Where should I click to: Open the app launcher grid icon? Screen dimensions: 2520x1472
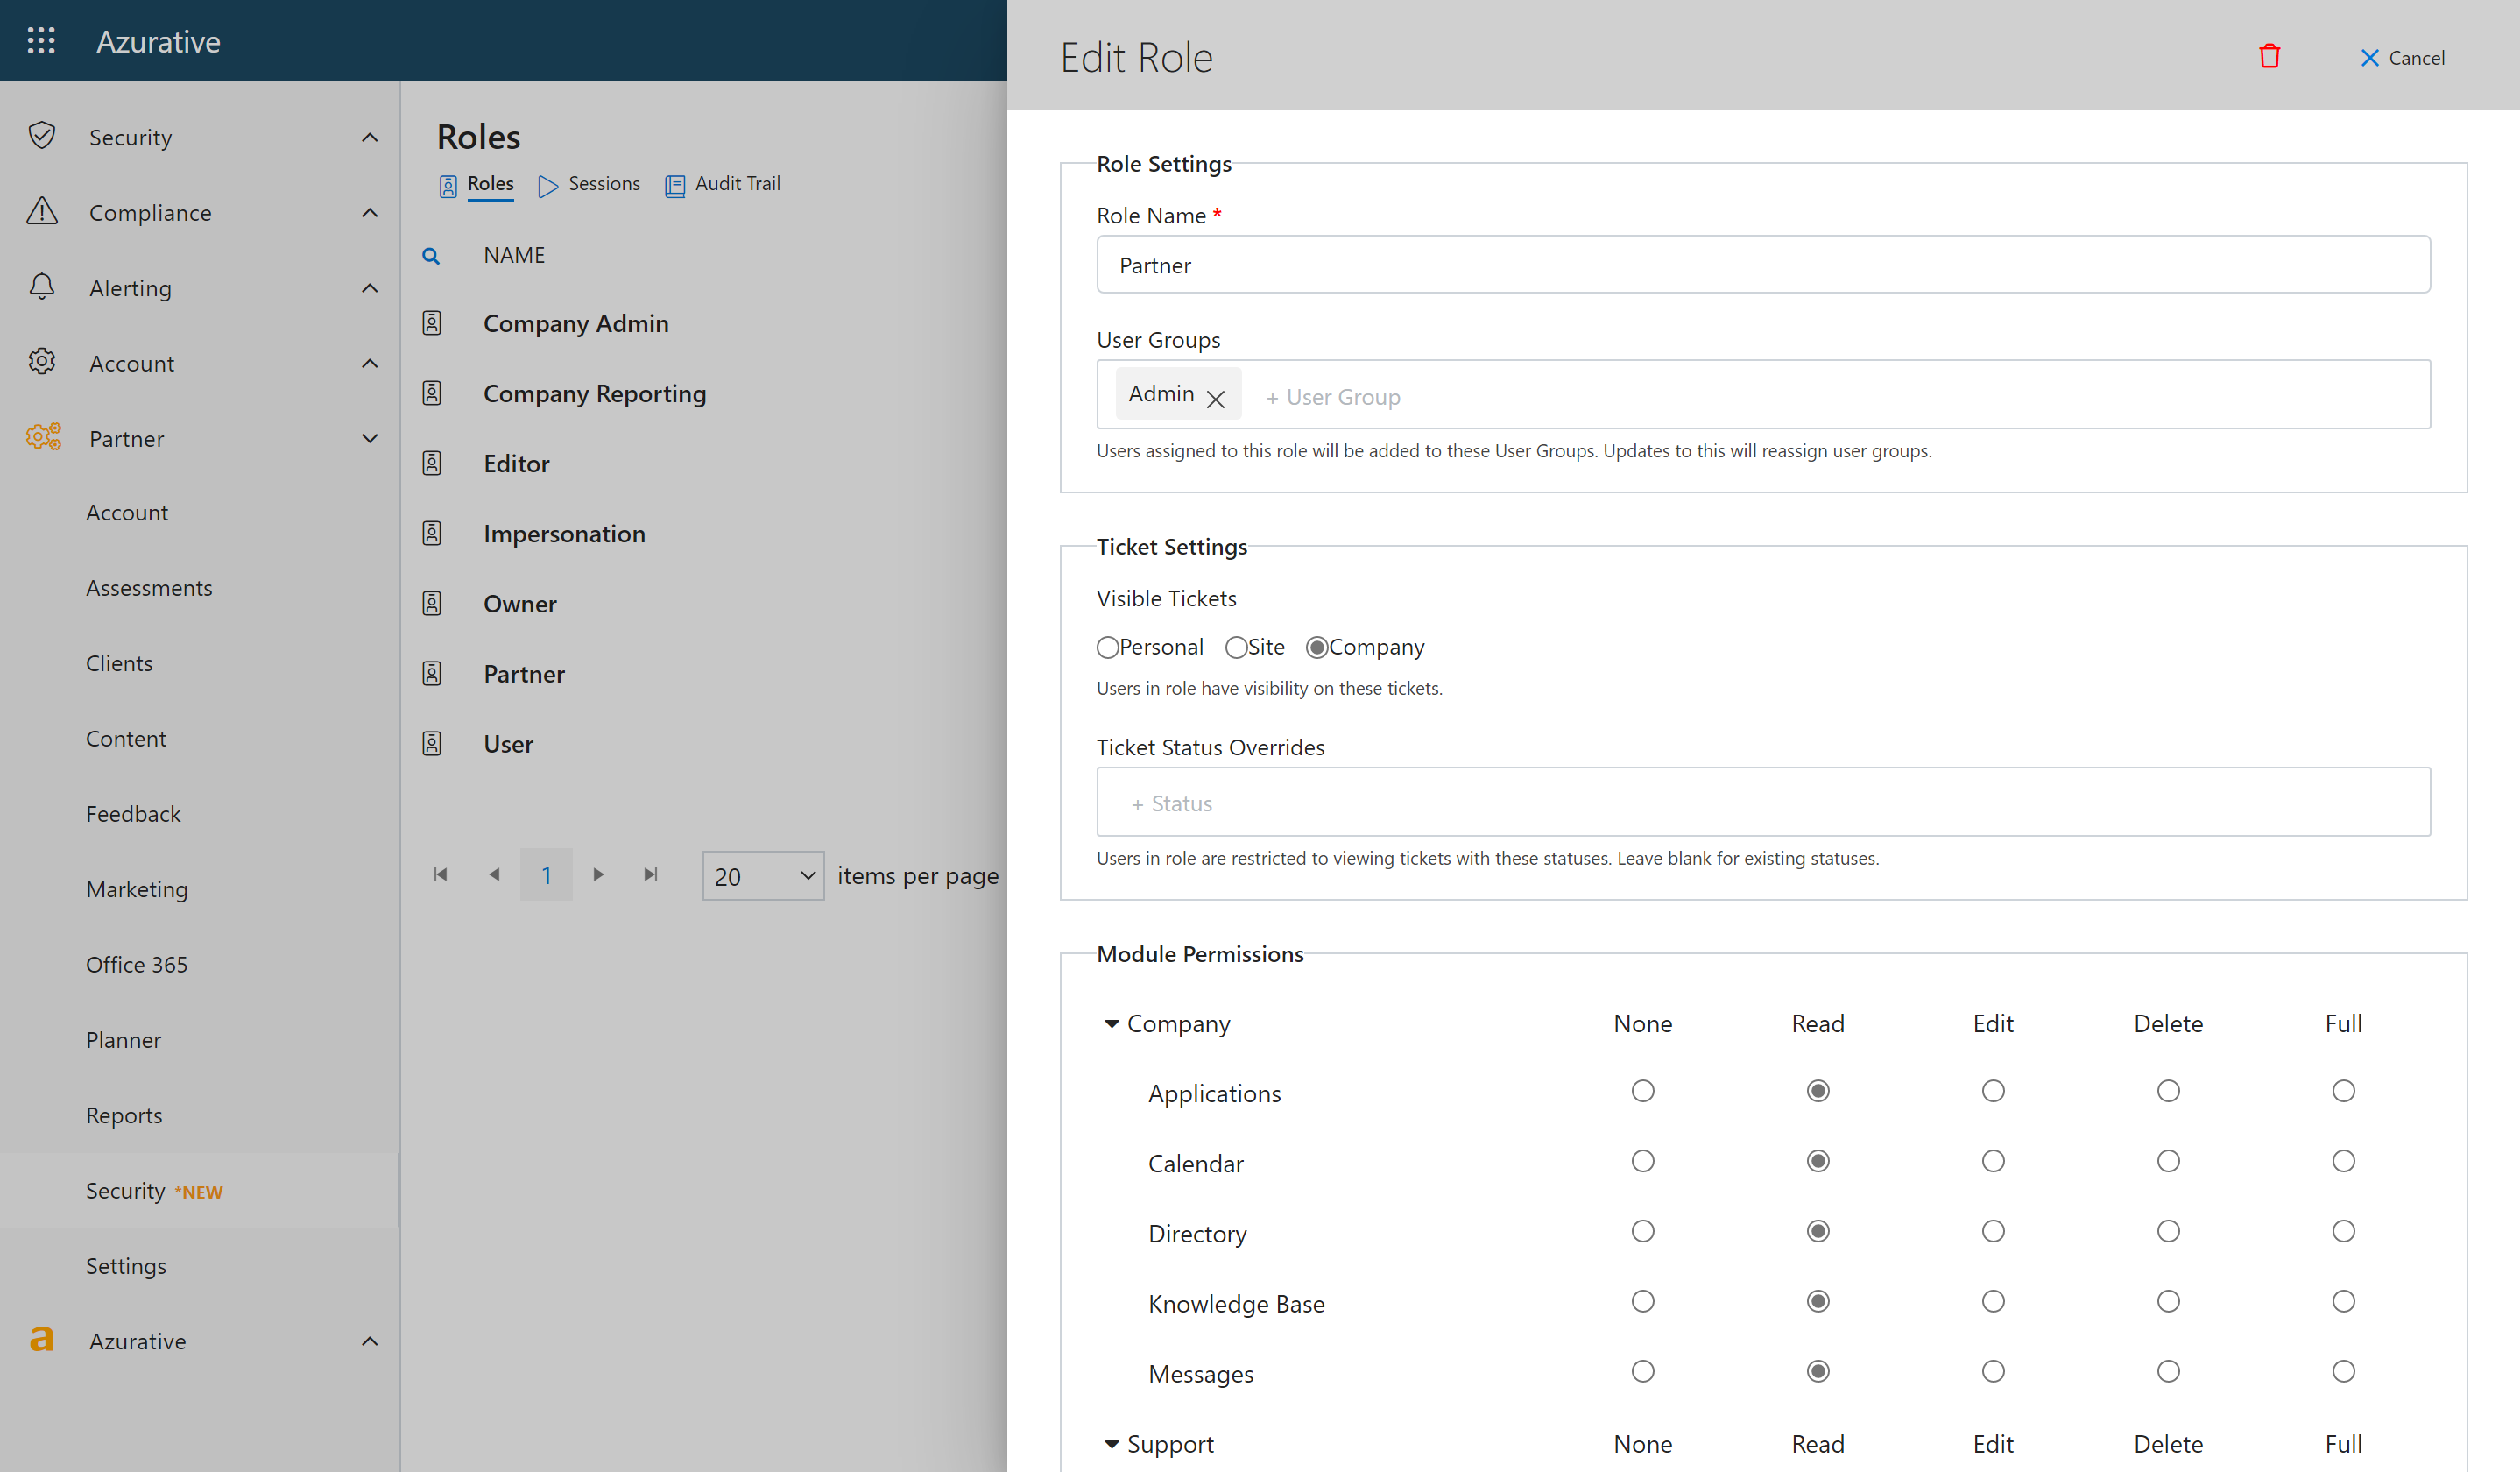(41, 40)
